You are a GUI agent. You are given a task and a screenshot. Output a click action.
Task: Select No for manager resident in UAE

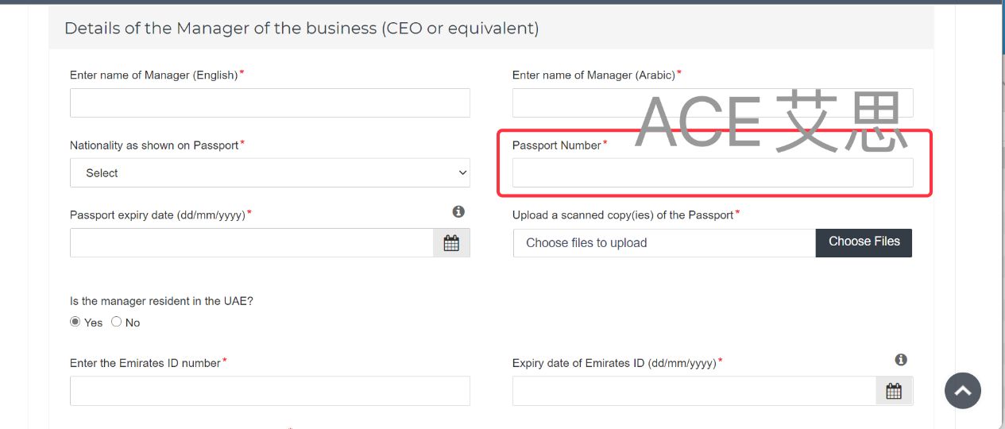point(117,322)
